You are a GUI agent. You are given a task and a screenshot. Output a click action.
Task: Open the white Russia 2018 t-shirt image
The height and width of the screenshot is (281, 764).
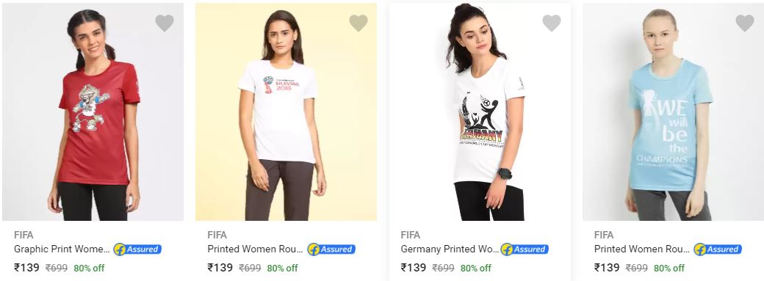point(286,112)
